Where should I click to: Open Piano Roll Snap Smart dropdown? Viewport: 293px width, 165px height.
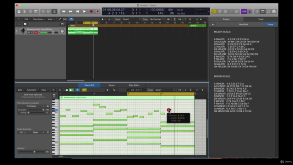click(165, 90)
